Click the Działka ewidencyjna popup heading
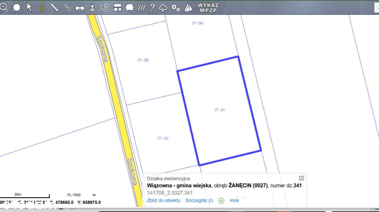 pyautogui.click(x=168, y=179)
